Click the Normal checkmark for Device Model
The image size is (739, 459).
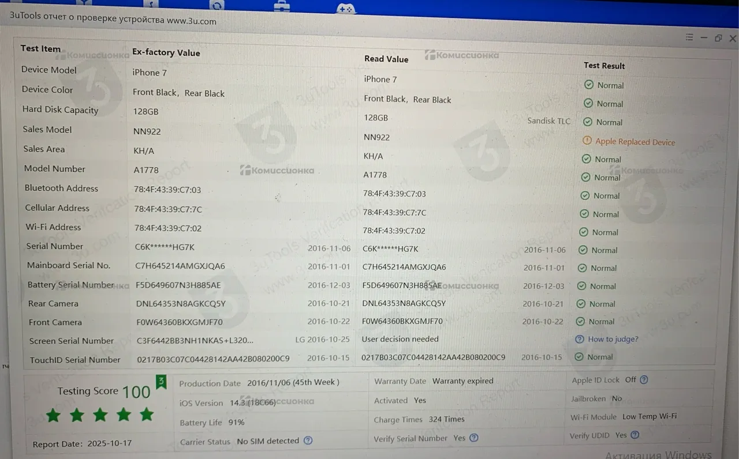589,85
